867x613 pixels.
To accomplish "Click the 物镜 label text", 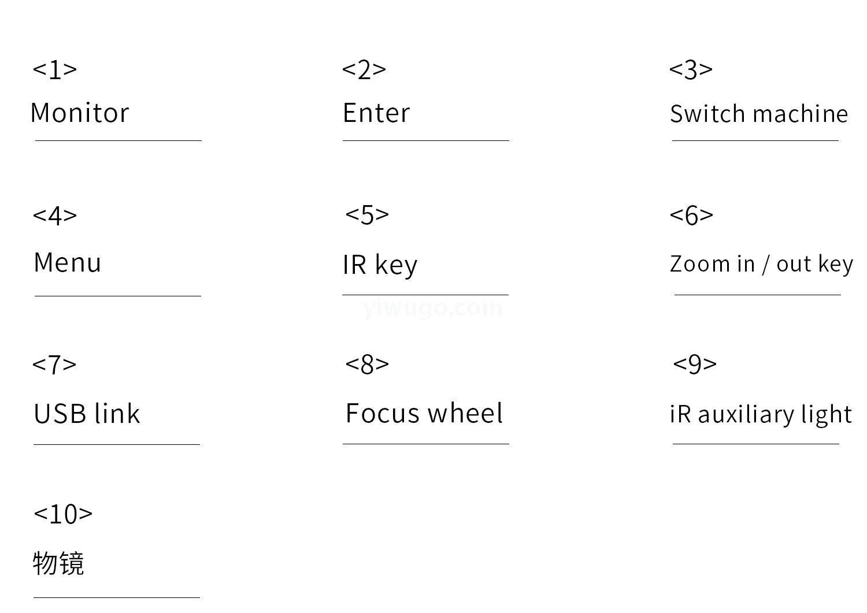I will pyautogui.click(x=58, y=563).
